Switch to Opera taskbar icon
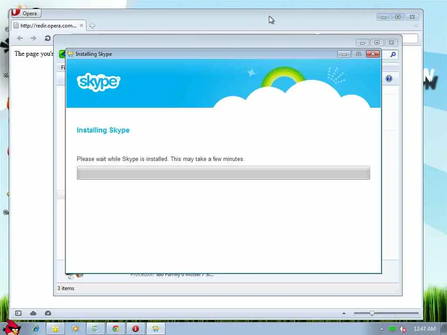This screenshot has height=335, width=447. click(x=135, y=329)
